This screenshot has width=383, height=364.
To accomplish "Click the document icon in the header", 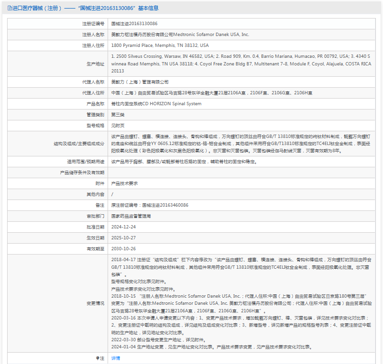I will (x=9, y=9).
